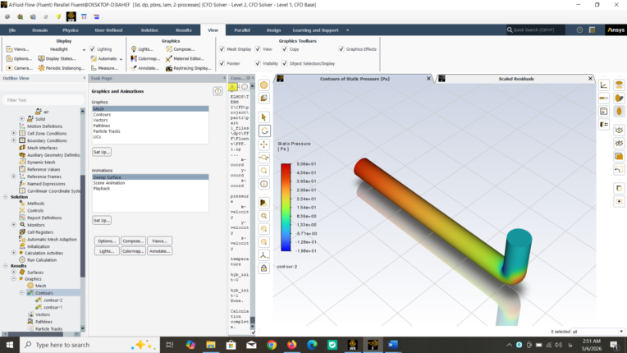Image resolution: width=627 pixels, height=353 pixels.
Task: Click the Outline View filter text field
Action: pos(43,100)
